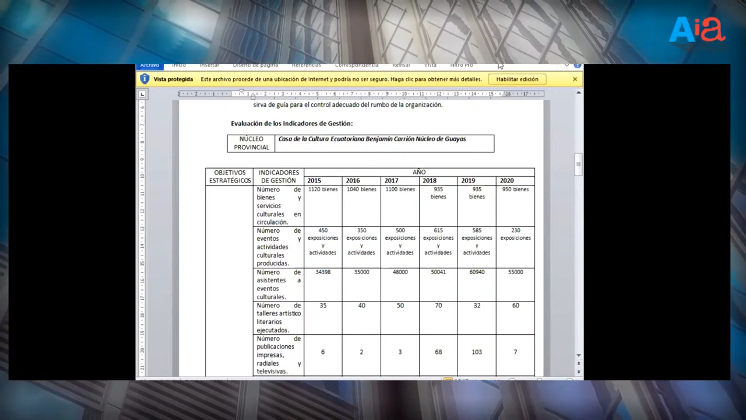Click the Aia channel logo
This screenshot has width=746, height=420.
697,30
